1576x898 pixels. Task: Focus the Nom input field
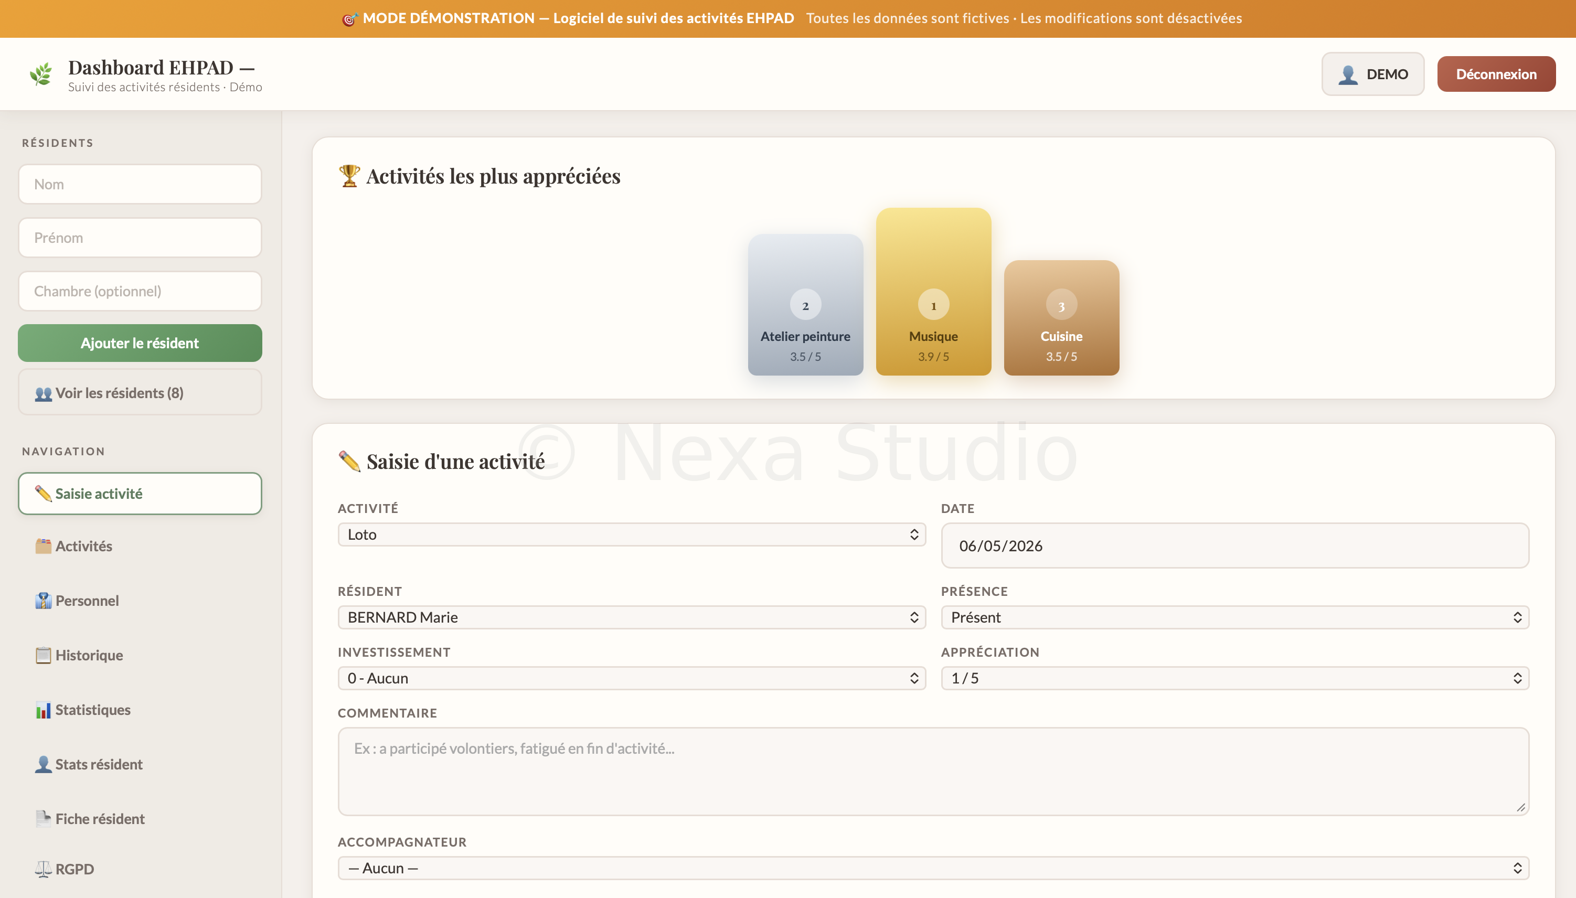[140, 185]
